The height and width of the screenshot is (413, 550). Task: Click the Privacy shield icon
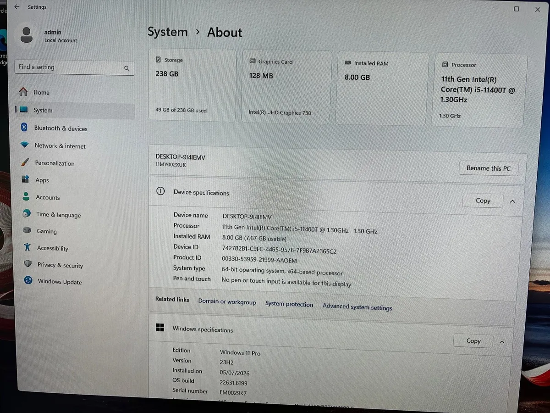(x=28, y=264)
